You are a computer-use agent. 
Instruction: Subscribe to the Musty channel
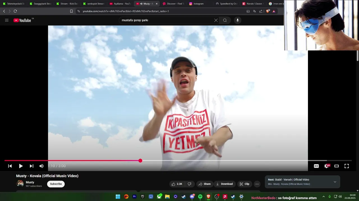(56, 184)
